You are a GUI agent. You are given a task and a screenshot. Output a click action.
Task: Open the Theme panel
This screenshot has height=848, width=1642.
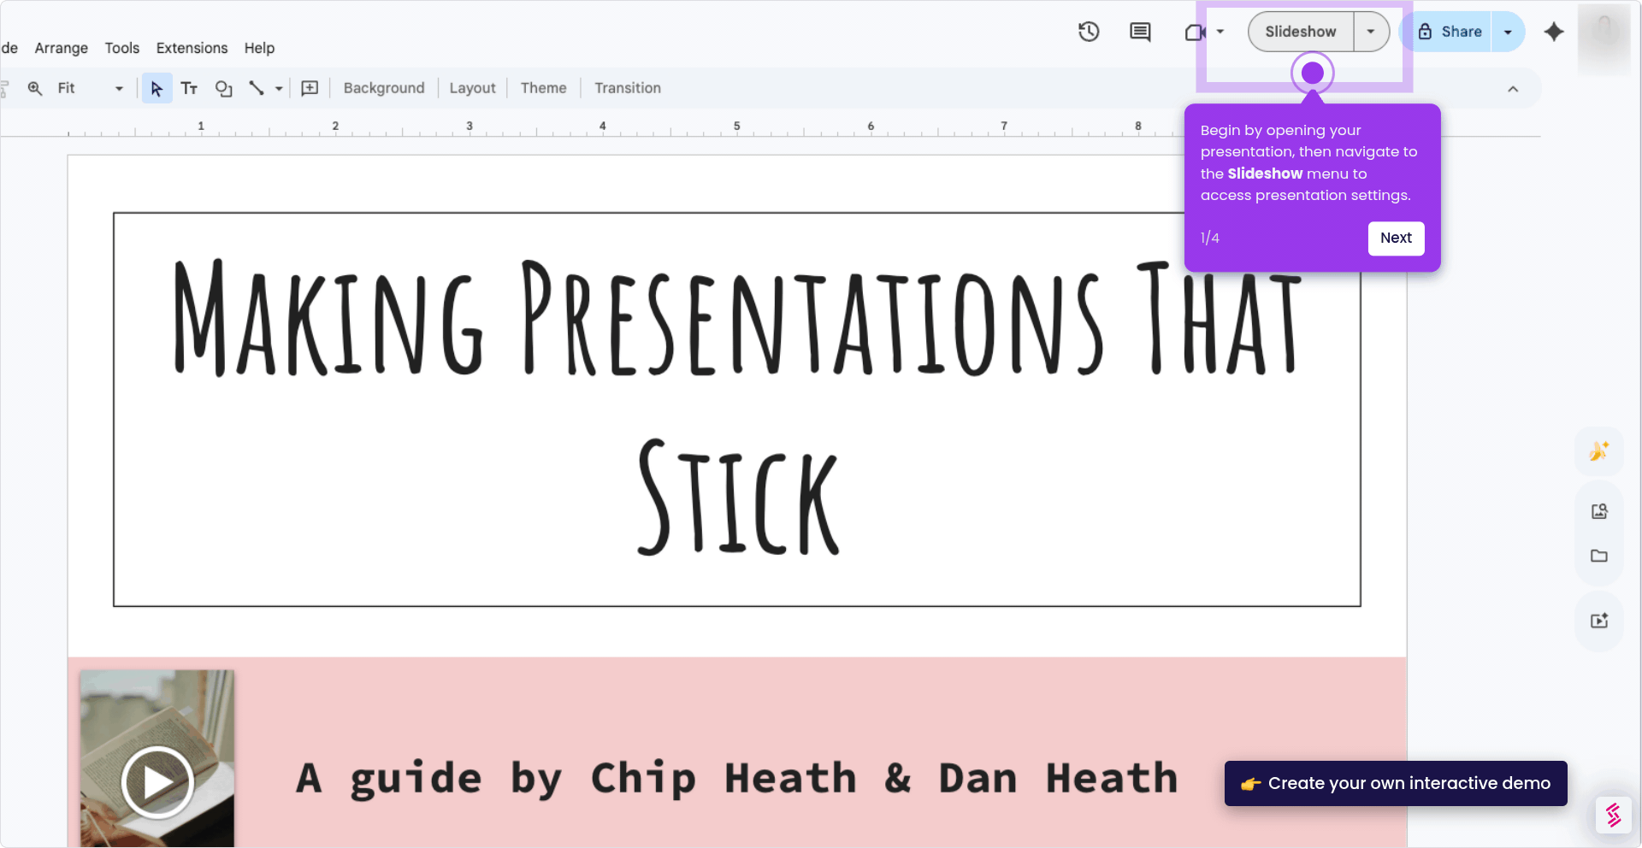tap(543, 88)
